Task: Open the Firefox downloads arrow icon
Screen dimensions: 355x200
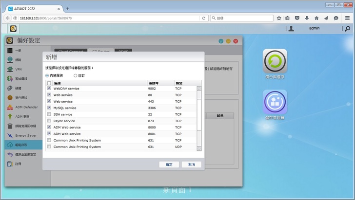Action: [x=307, y=18]
